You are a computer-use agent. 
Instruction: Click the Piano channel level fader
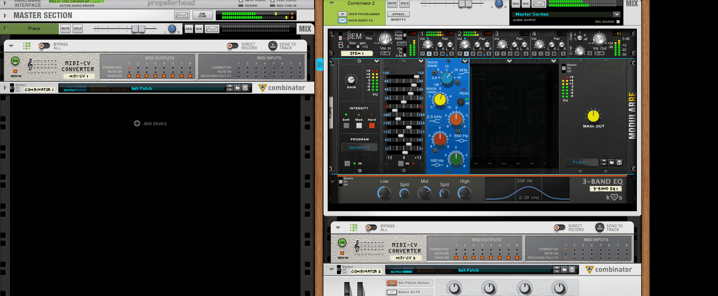(138, 29)
